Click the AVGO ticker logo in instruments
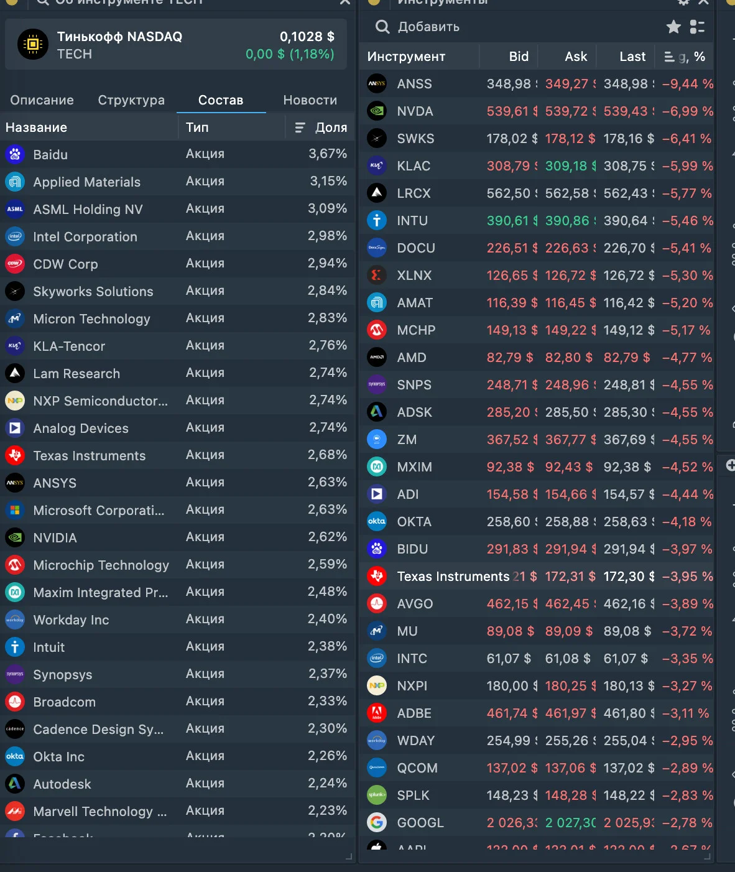 [x=377, y=603]
